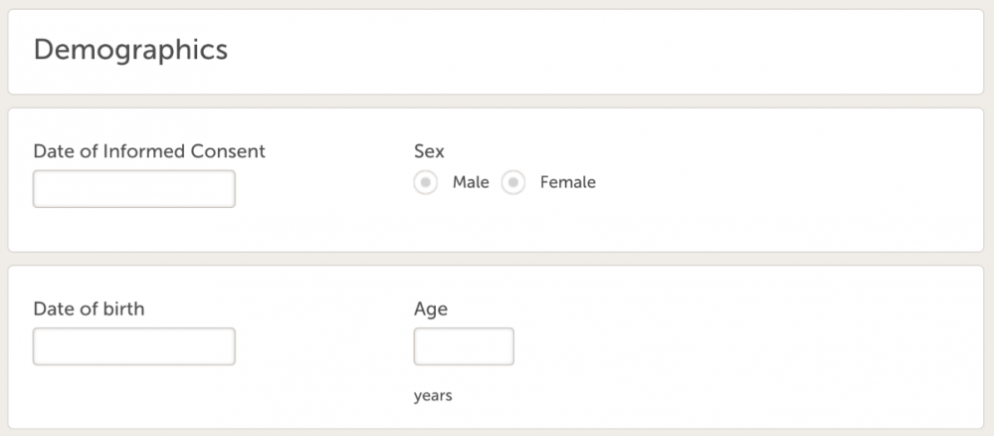This screenshot has width=994, height=436.
Task: Click the "Age" field label
Action: coord(431,309)
